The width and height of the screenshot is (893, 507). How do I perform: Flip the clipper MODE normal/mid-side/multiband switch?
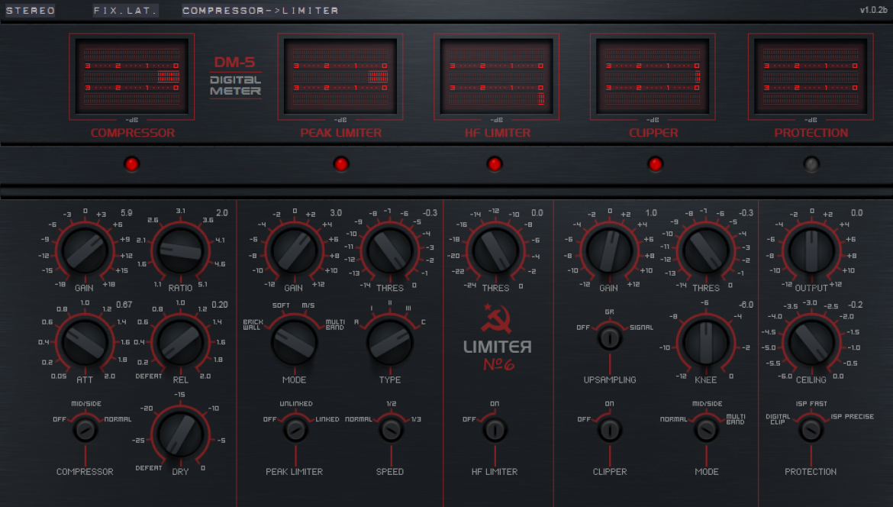point(706,430)
